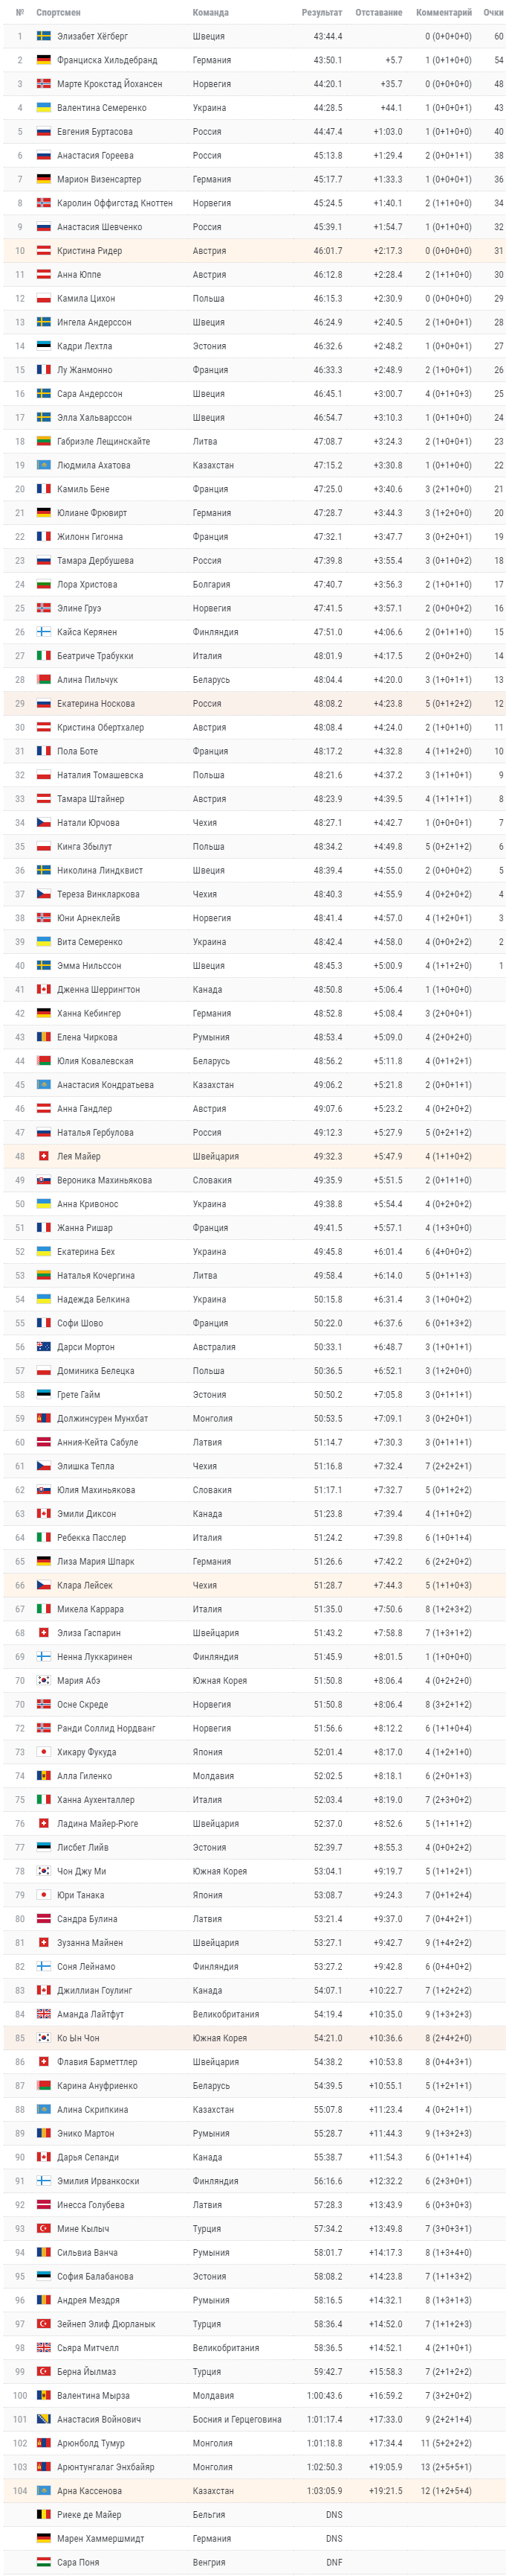Click Turkey flag next to Мине Кылыч

click(44, 2230)
